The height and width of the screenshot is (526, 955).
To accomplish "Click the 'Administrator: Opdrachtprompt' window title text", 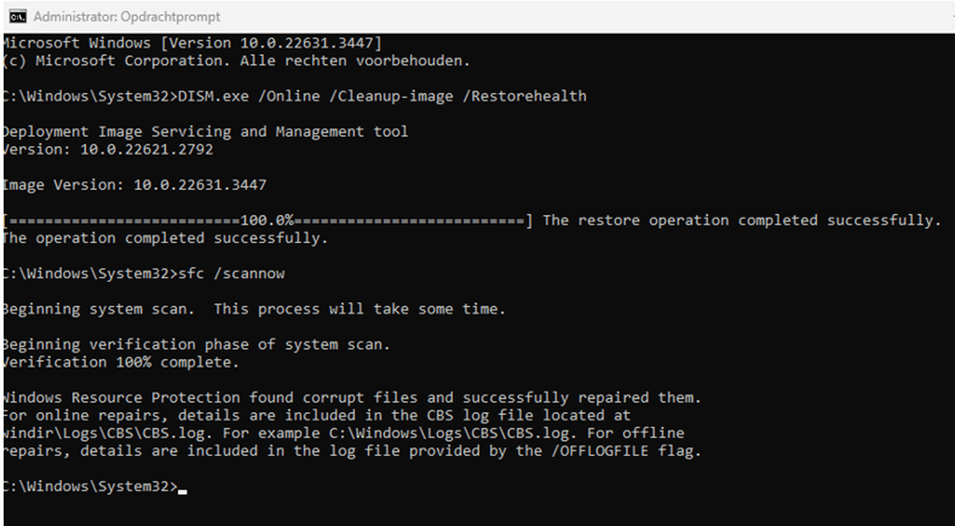I will pyautogui.click(x=127, y=16).
